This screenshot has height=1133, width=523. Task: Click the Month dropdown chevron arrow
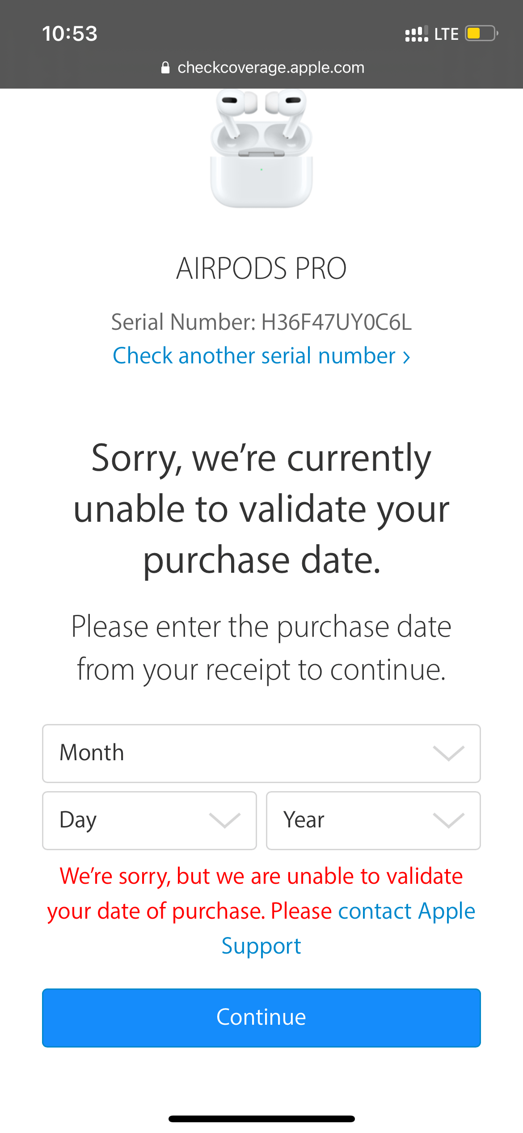[x=448, y=754]
